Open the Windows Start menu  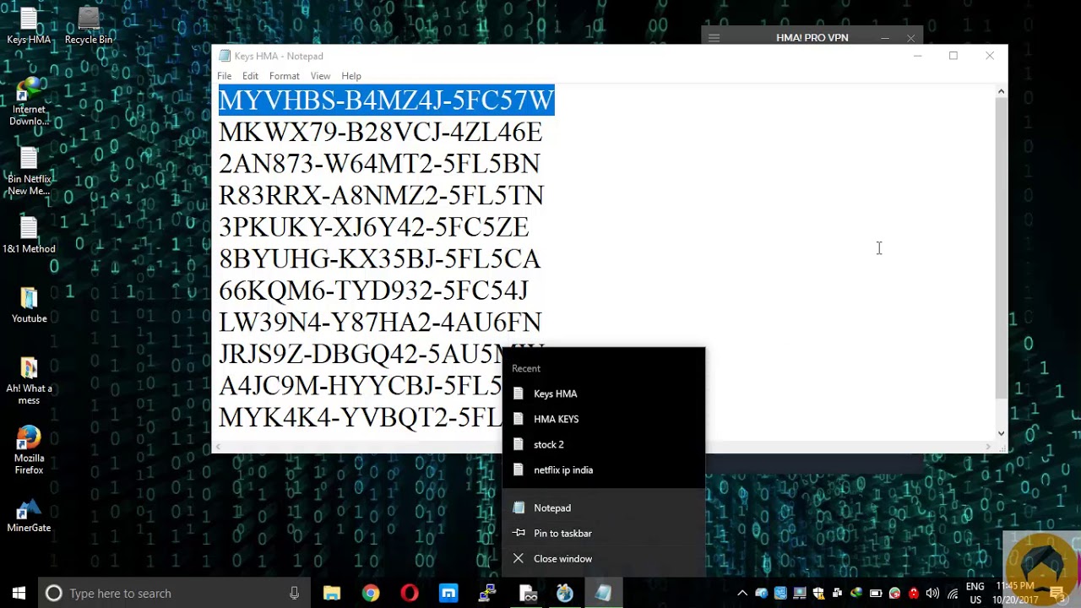pyautogui.click(x=19, y=593)
